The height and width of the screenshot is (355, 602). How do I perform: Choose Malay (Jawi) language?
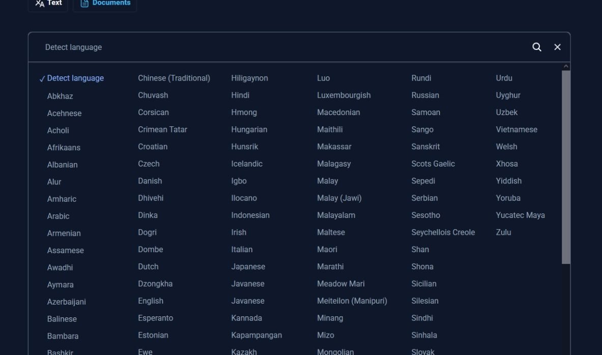[x=339, y=198]
